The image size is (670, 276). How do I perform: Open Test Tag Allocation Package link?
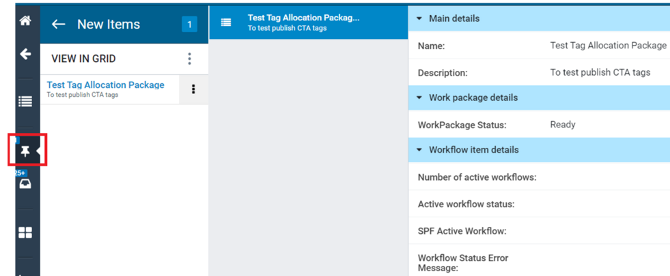point(106,85)
